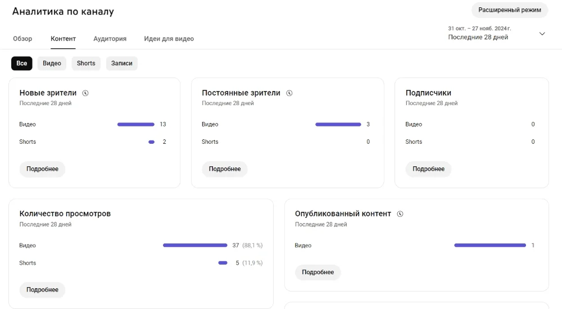Screen dimensions: 562x309
Task: Select the Контент tab
Action: [x=63, y=39]
